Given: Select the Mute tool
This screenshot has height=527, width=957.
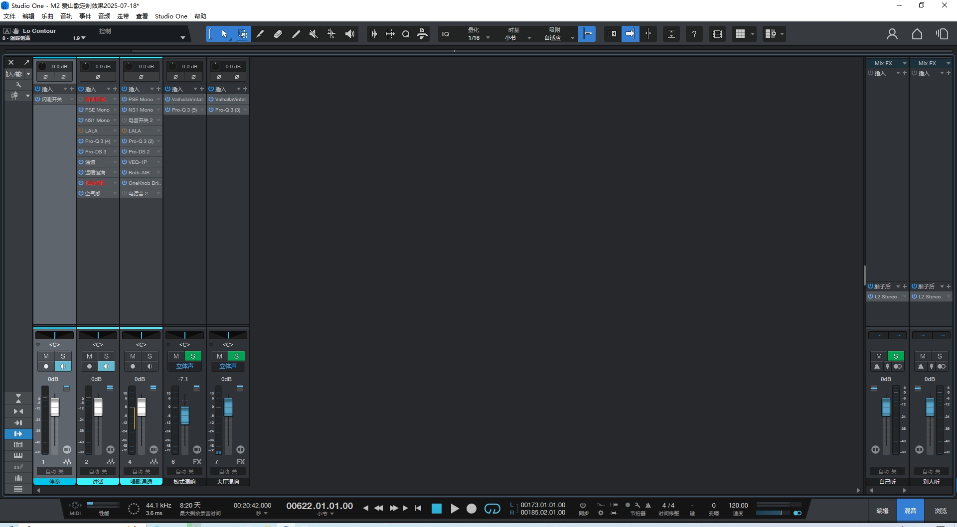Looking at the screenshot, I should click(314, 34).
